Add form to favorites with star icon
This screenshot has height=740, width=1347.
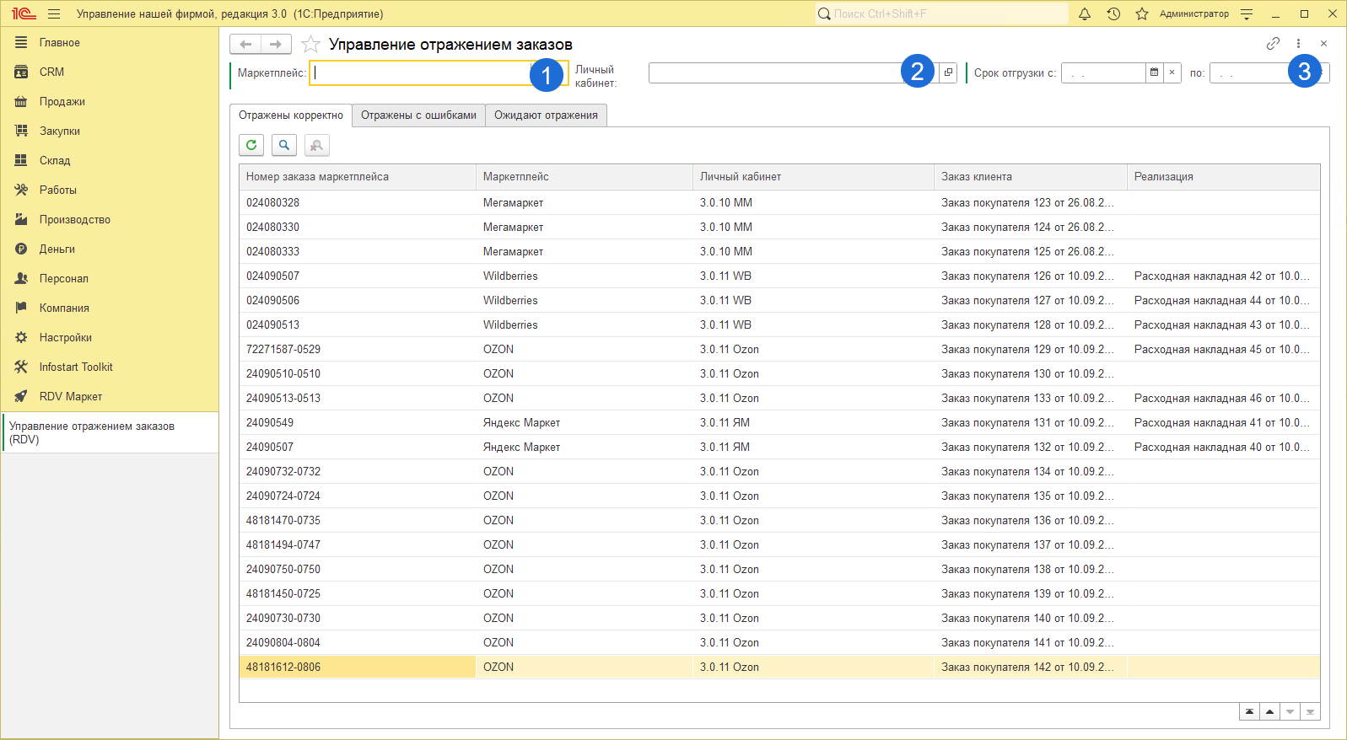pos(310,45)
